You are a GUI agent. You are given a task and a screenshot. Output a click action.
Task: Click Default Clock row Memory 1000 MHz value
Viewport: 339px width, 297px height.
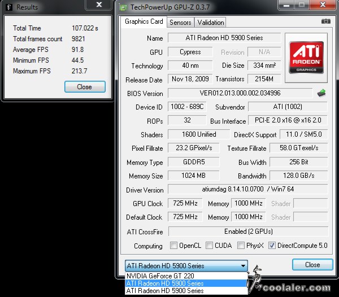pos(249,217)
